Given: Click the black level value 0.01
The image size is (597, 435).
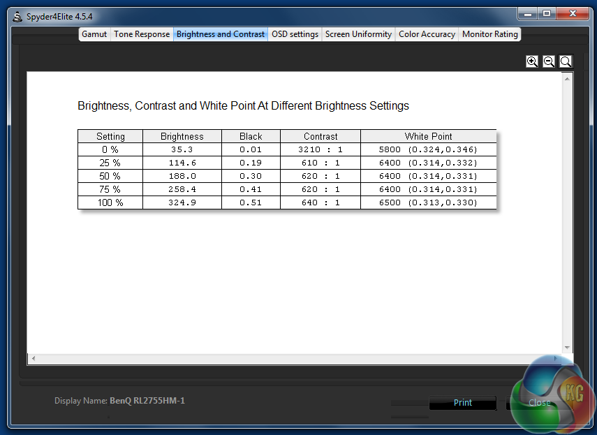Looking at the screenshot, I should [251, 149].
